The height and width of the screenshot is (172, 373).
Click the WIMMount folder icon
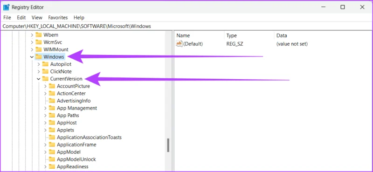[x=39, y=49]
